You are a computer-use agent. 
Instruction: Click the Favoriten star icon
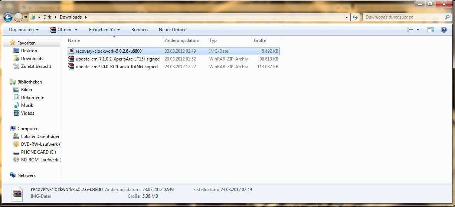[13, 43]
